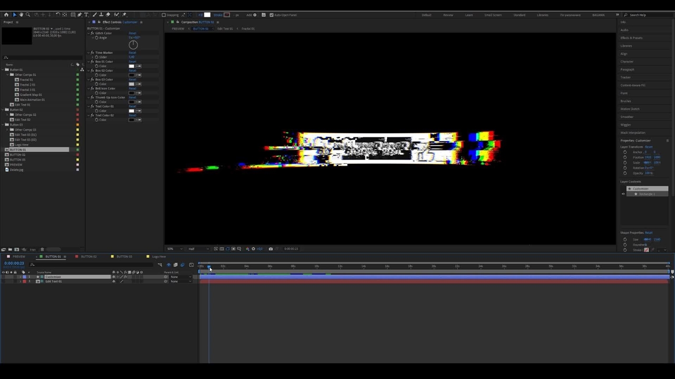The width and height of the screenshot is (675, 379).
Task: Choose the Type text tool
Action: 86,15
